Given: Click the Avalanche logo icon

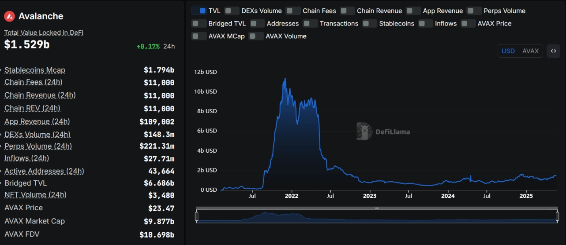Looking at the screenshot, I should [x=9, y=16].
